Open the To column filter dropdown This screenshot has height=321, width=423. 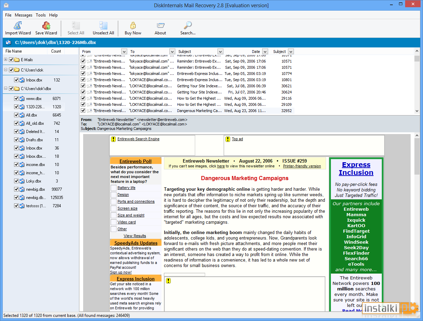coord(172,52)
